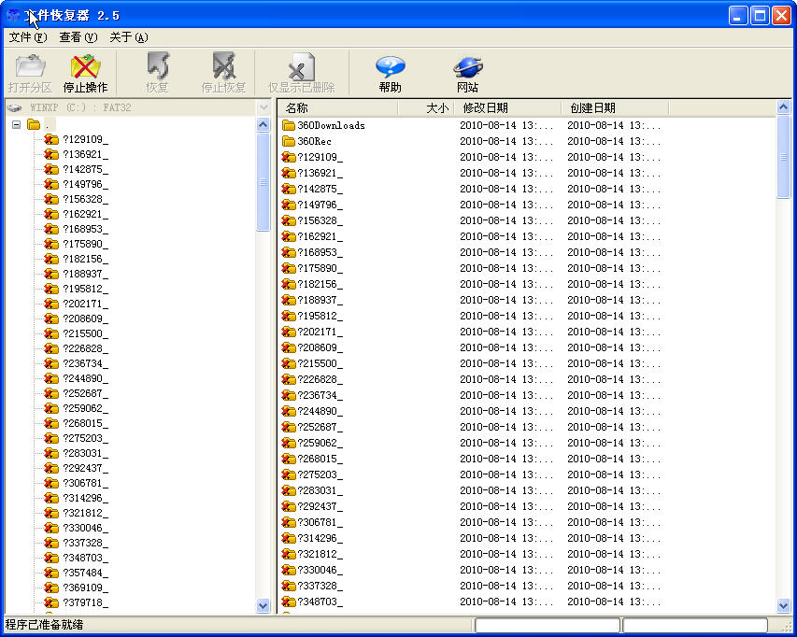The width and height of the screenshot is (797, 637).
Task: Select 360Downloads row name in file list
Action: pos(331,125)
